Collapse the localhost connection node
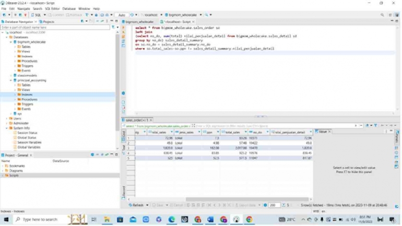Image resolution: width=402 pixels, height=226 pixels. pos(3,32)
